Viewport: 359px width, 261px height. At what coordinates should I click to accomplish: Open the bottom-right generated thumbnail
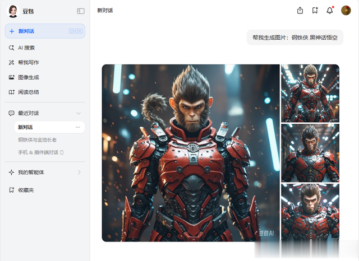coord(310,212)
